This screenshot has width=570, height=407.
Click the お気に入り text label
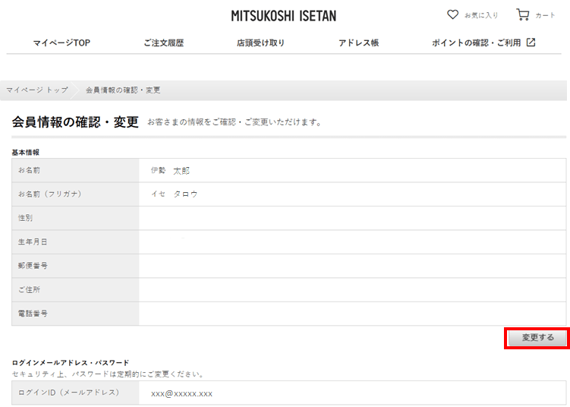(481, 15)
